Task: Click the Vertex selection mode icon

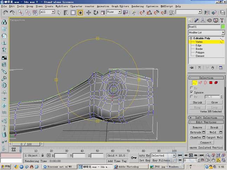Action: click(x=195, y=83)
